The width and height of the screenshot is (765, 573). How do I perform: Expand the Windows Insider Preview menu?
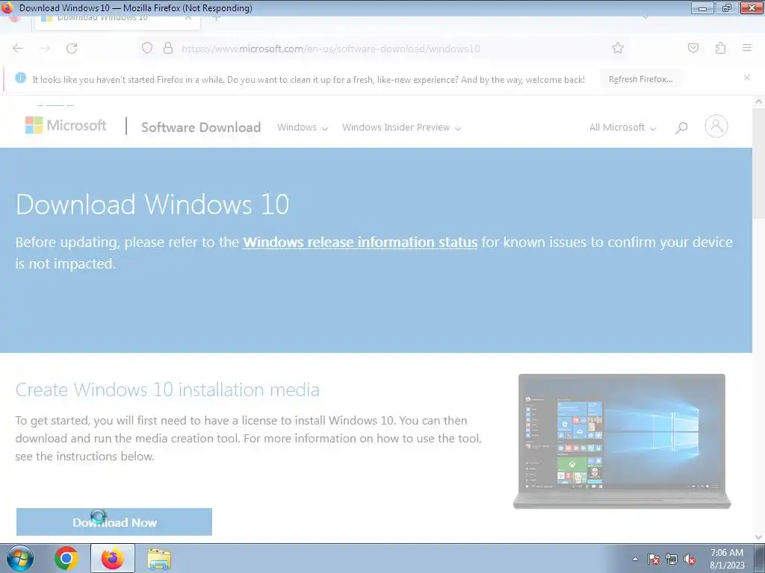[401, 127]
